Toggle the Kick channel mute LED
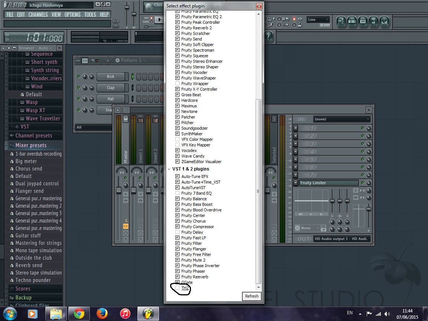Viewport: 428px width, 321px height. (79, 77)
